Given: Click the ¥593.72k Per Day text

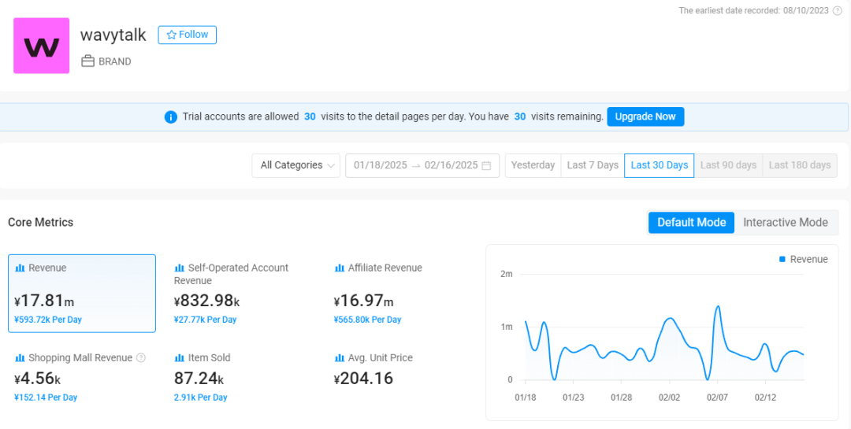Looking at the screenshot, I should click(48, 320).
